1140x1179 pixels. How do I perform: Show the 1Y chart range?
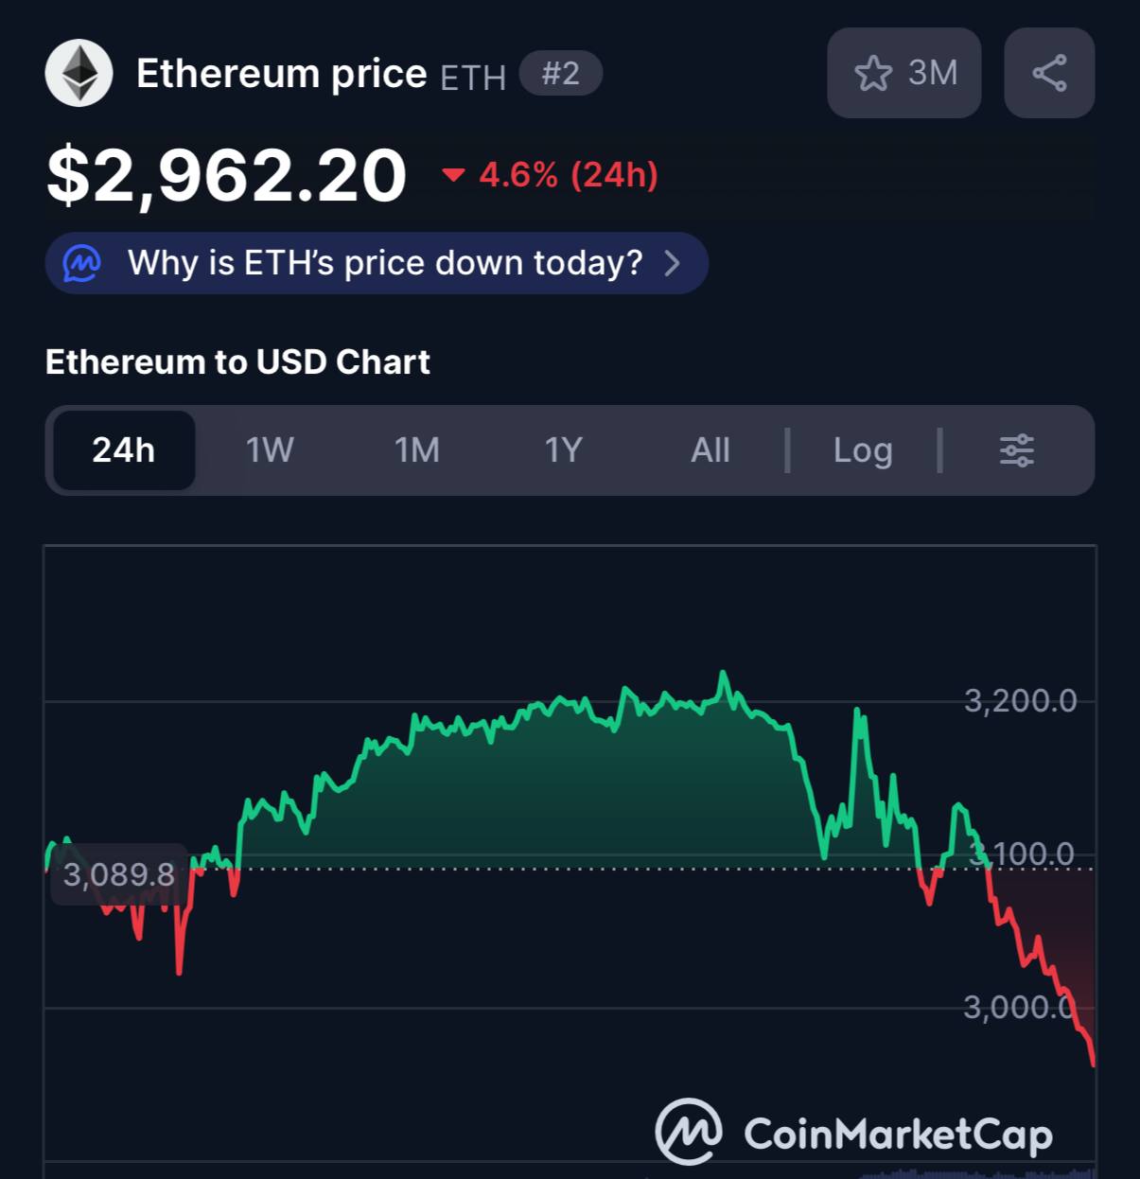coord(564,450)
